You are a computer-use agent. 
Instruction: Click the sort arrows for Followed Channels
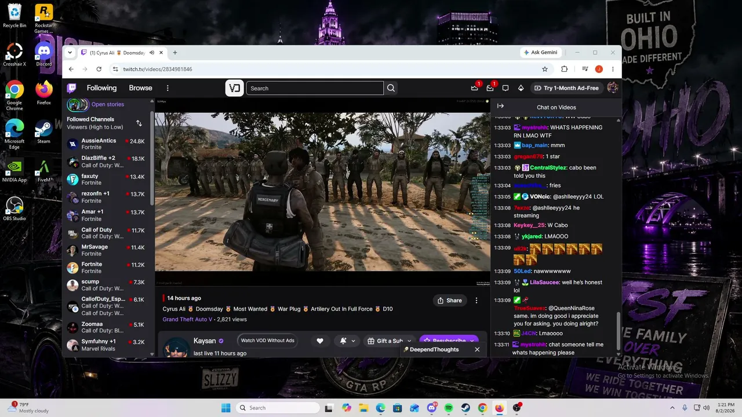coord(139,123)
